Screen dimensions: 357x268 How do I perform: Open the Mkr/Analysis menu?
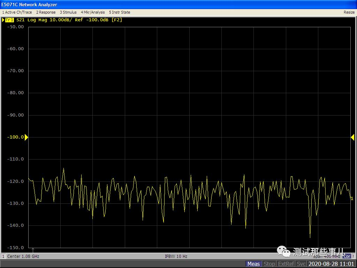(x=93, y=12)
